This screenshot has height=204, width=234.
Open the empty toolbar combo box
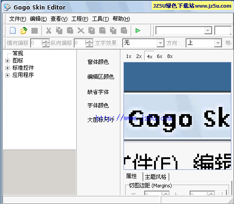point(184,31)
